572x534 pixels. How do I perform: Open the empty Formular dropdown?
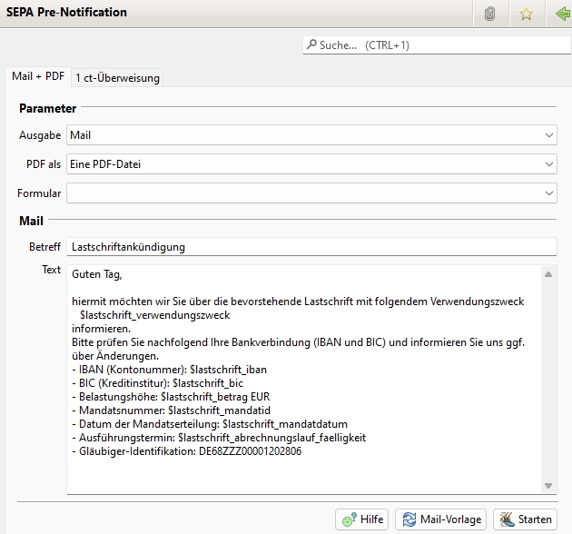[311, 193]
